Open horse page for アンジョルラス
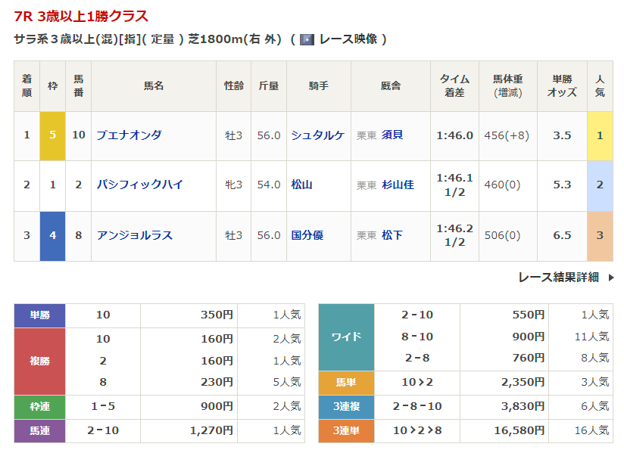Image resolution: width=624 pixels, height=450 pixels. coord(134,235)
